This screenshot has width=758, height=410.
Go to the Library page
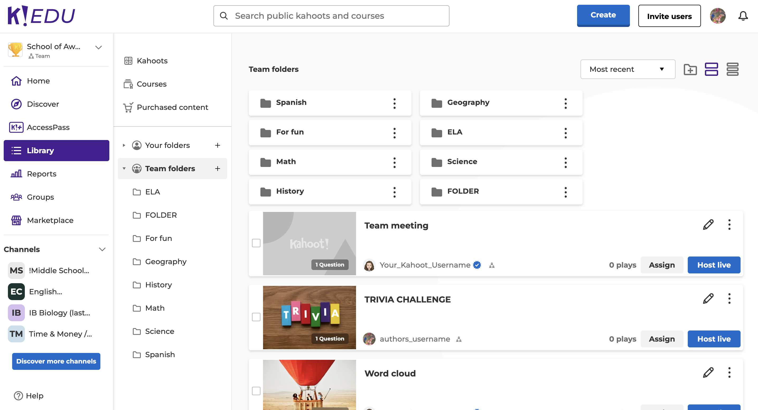[x=40, y=150]
